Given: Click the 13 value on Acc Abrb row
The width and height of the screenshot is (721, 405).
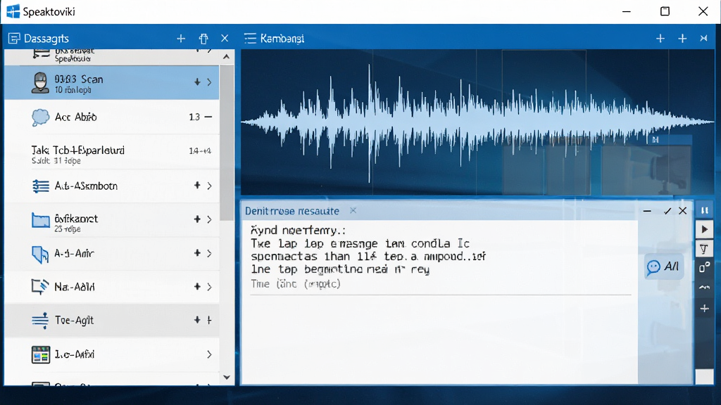Looking at the screenshot, I should 194,117.
